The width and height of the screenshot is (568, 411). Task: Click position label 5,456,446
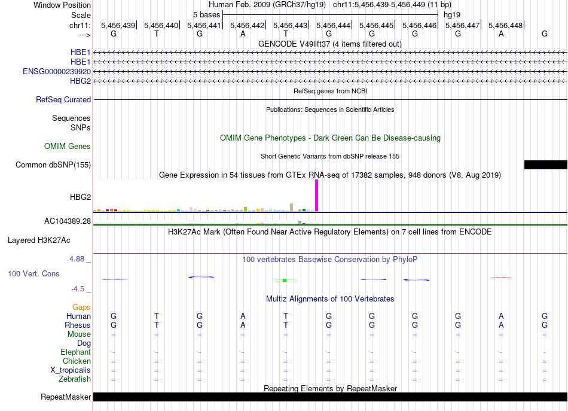420,25
